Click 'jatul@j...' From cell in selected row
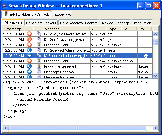This screenshot has height=135, width=162. [145, 56]
